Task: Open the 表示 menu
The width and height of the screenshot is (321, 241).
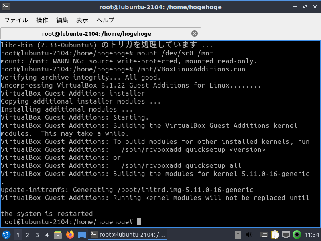Action: 82,20
